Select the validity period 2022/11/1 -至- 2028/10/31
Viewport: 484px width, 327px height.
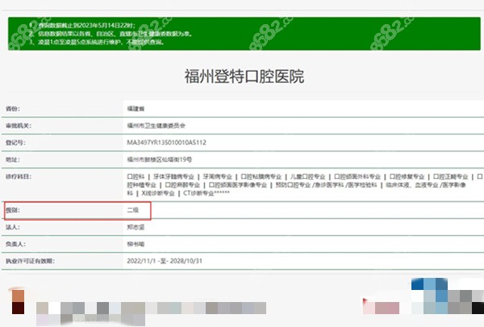click(165, 261)
